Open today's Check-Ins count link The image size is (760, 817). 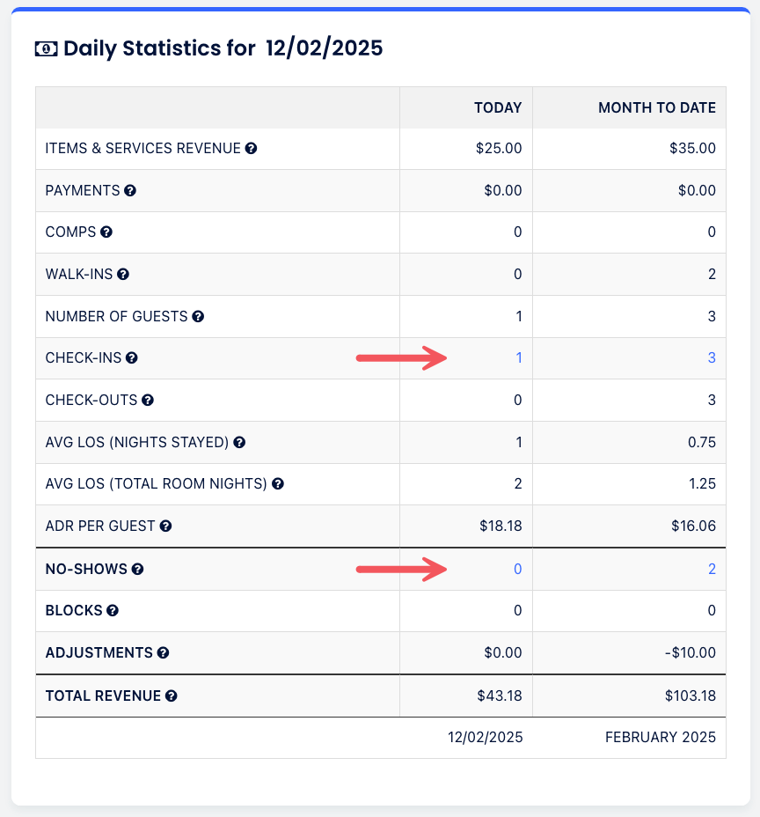[x=518, y=358]
